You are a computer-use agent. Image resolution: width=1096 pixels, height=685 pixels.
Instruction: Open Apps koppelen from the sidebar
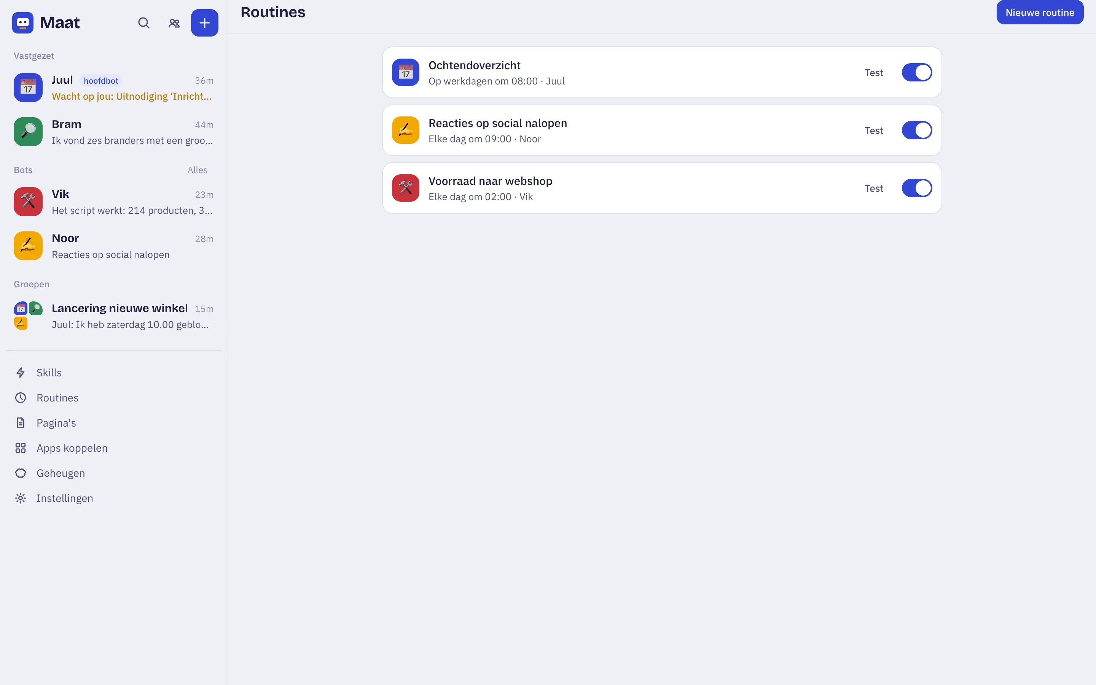[x=113, y=448]
